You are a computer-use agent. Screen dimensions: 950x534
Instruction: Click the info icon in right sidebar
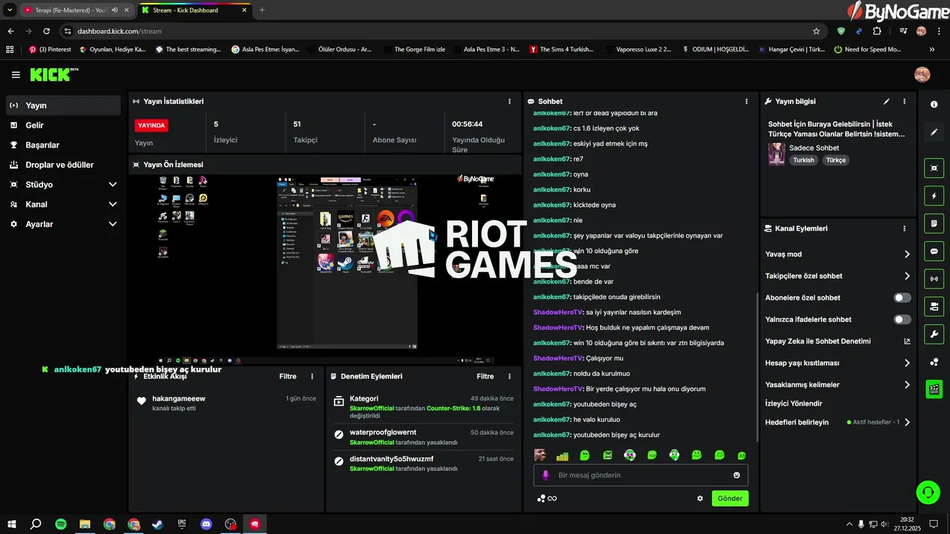pyautogui.click(x=934, y=105)
